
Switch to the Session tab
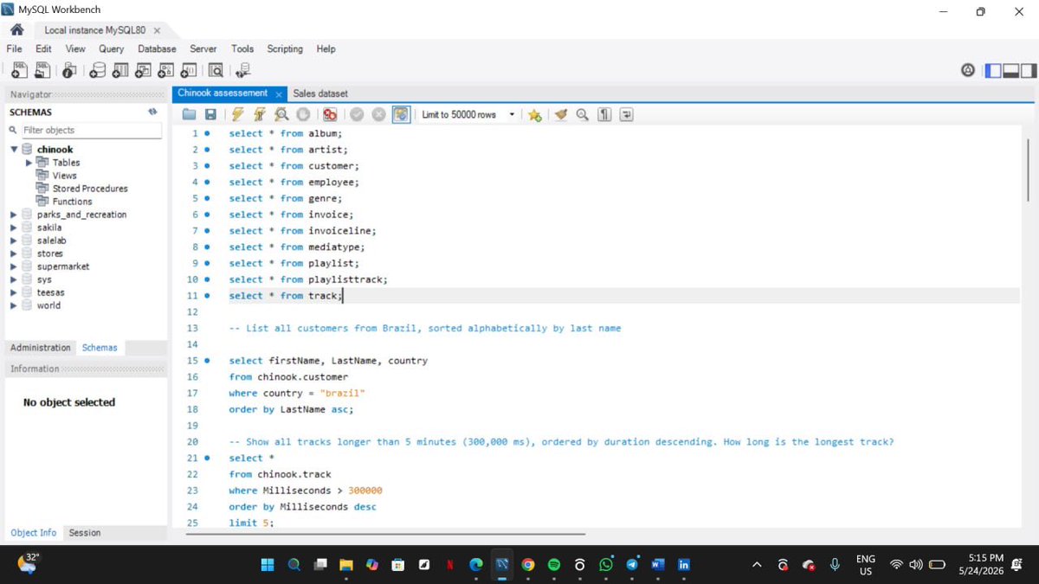[x=85, y=533]
